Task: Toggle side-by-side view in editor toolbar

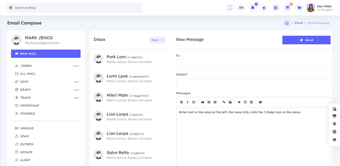Action: click(245, 102)
